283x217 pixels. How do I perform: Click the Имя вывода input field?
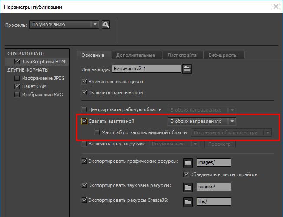pyautogui.click(x=147, y=69)
